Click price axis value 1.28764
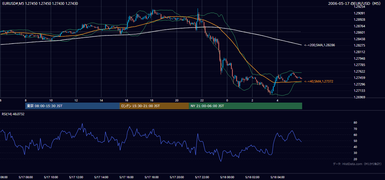 coord(360,26)
